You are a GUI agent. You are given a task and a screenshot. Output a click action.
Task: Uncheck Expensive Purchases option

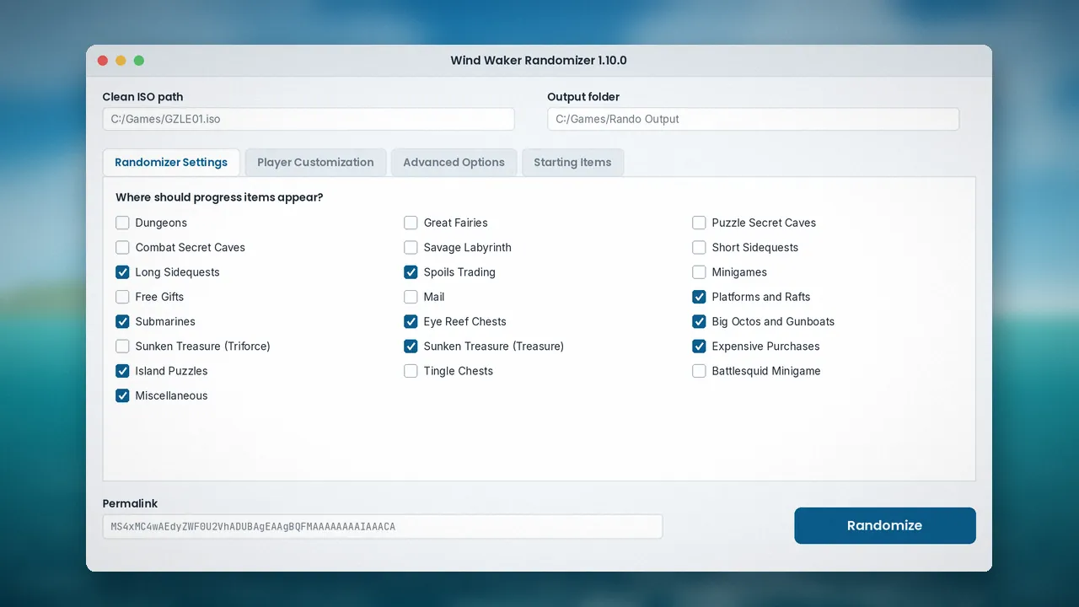(699, 346)
